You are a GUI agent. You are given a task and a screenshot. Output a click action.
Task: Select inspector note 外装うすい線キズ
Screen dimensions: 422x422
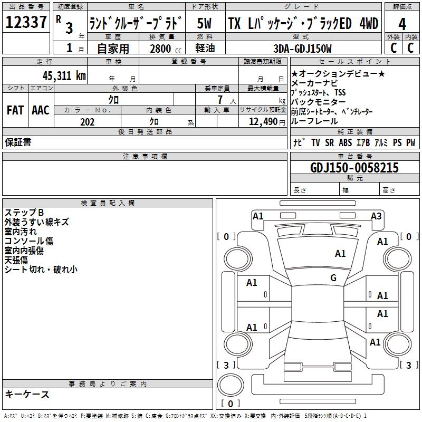click(x=36, y=222)
